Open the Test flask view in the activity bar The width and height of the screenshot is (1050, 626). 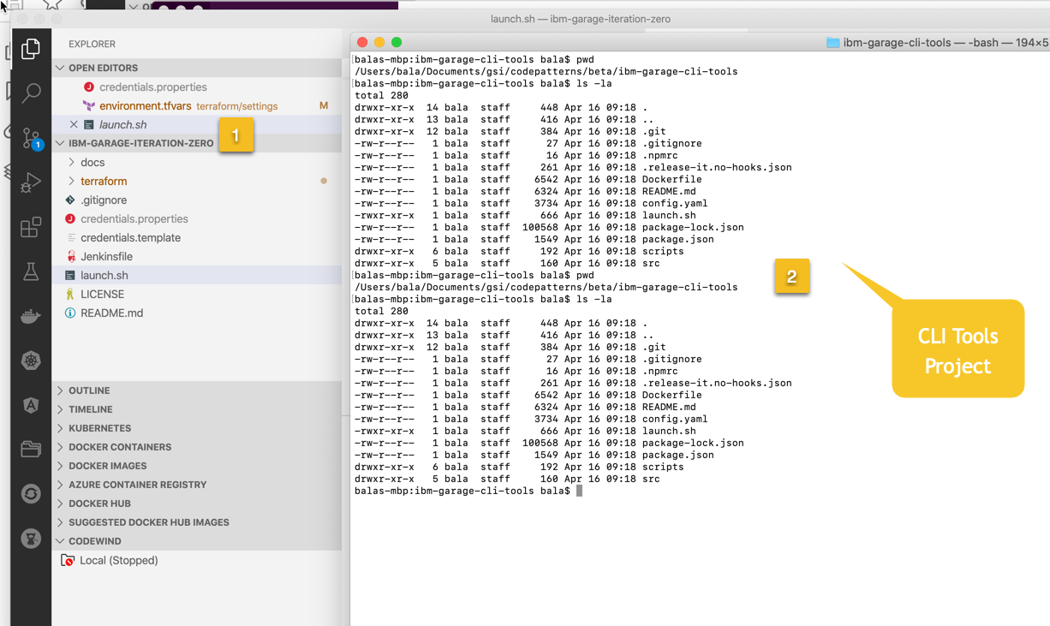[31, 271]
